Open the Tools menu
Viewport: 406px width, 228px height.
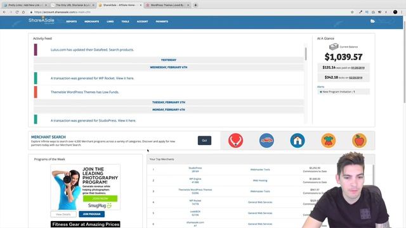[x=126, y=22]
